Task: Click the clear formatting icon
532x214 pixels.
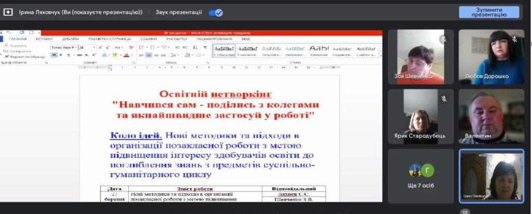Action: coord(131,47)
